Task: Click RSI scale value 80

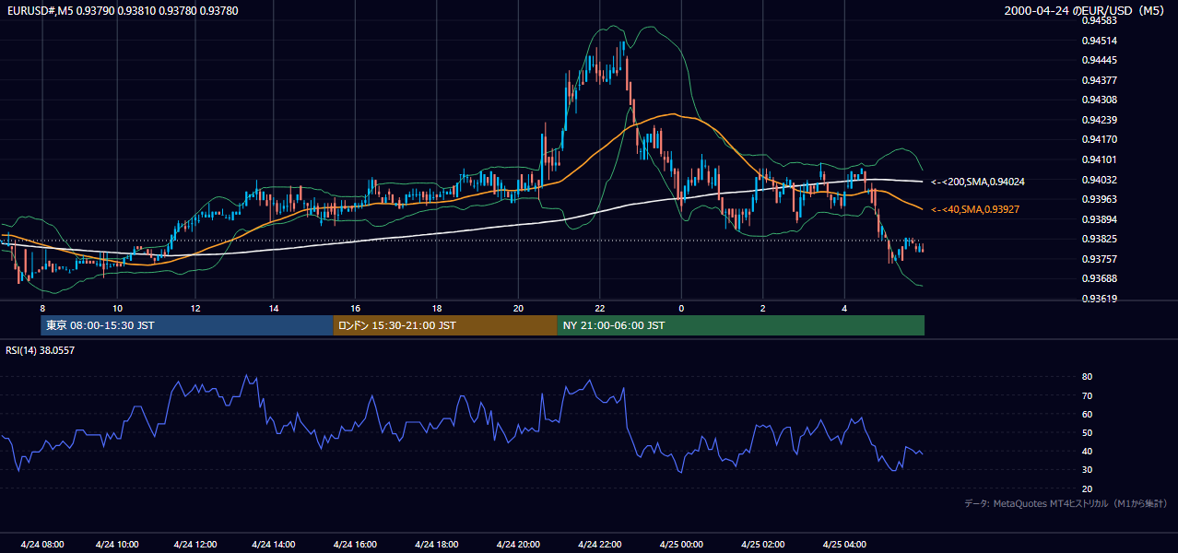Action: 1088,377
